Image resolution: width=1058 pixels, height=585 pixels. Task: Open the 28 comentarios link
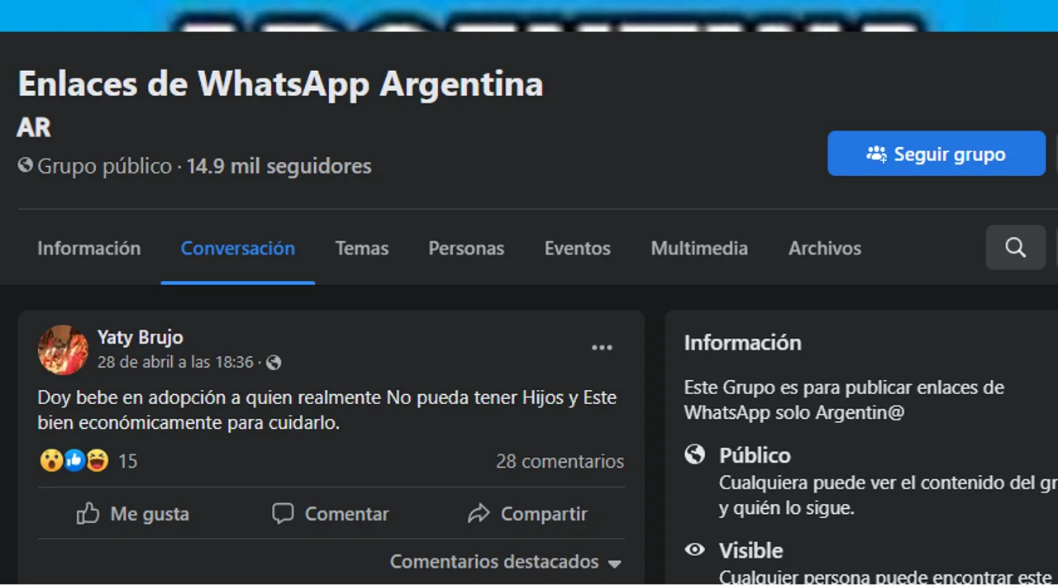pyautogui.click(x=560, y=461)
